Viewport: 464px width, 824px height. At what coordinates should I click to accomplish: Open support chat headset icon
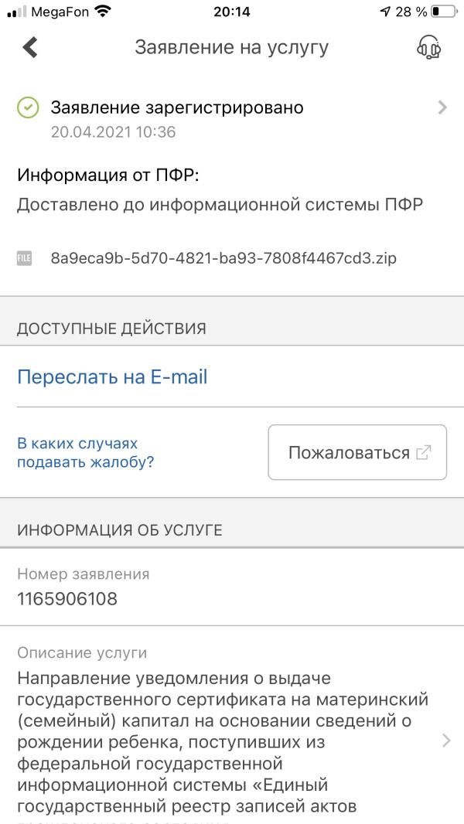[x=428, y=48]
